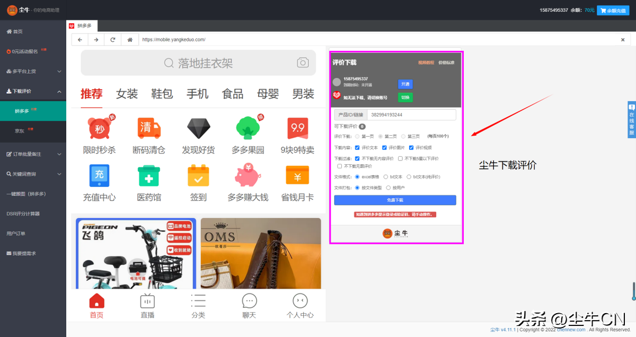Select 第二页 radio option
This screenshot has width=636, height=337.
(x=381, y=136)
